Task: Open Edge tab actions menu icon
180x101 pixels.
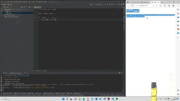Action: [128, 2]
